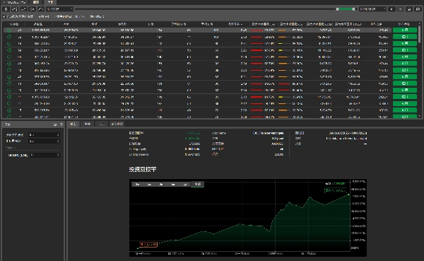Switch to the second tab in the title strip
The width and height of the screenshot is (424, 261).
tap(36, 2)
